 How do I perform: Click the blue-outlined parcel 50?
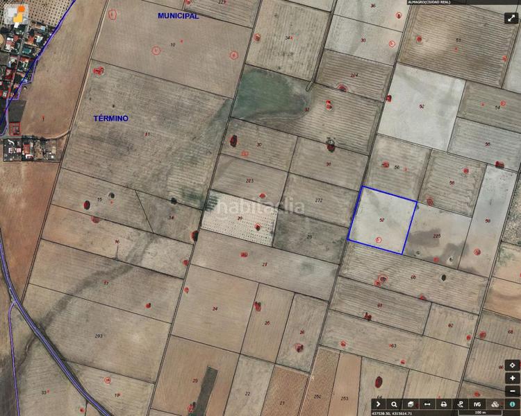pyautogui.click(x=382, y=220)
